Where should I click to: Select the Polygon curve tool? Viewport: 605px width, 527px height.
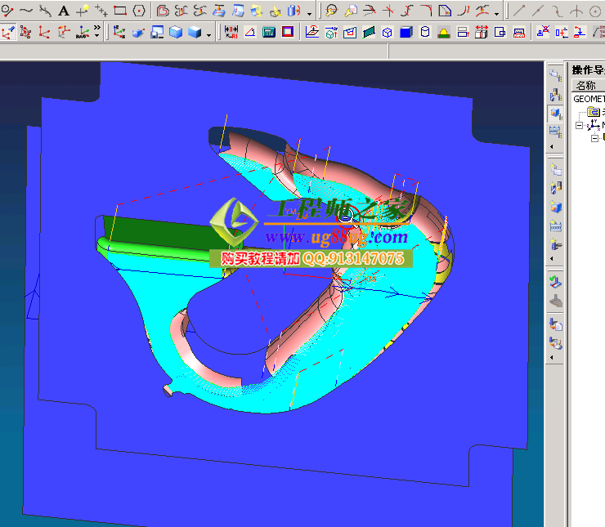point(140,11)
